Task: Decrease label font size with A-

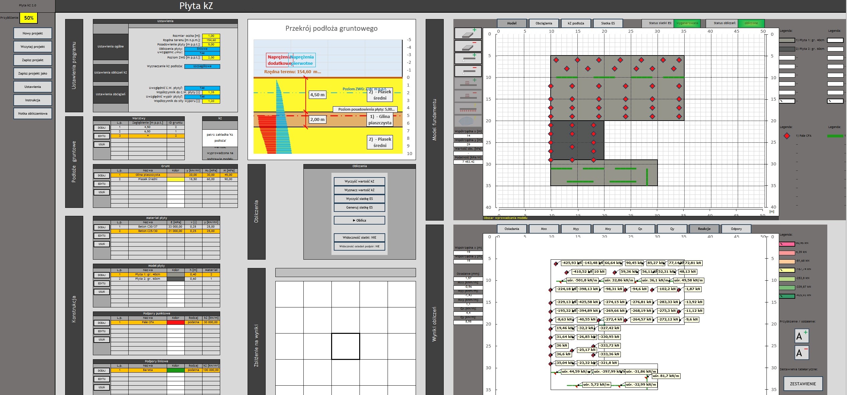Action: [801, 353]
